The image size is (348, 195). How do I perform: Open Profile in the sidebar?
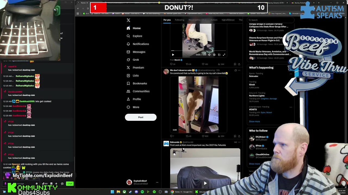[134, 99]
